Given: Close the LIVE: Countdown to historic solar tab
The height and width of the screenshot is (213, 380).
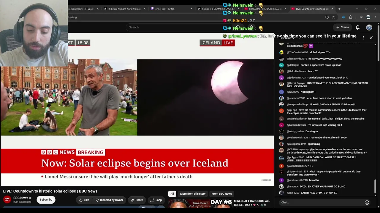Looking at the screenshot, I should [332, 9].
